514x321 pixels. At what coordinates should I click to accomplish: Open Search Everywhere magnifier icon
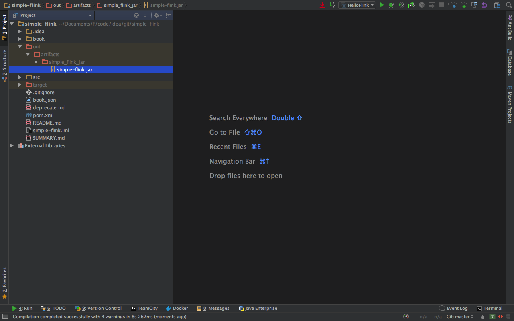pos(509,5)
